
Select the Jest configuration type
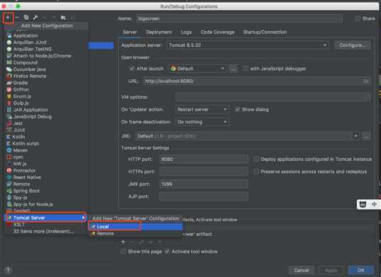(x=18, y=124)
